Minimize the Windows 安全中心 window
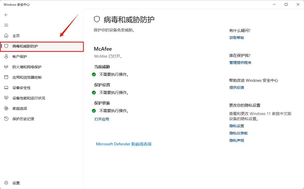This screenshot has width=304, height=189. tap(274, 4)
